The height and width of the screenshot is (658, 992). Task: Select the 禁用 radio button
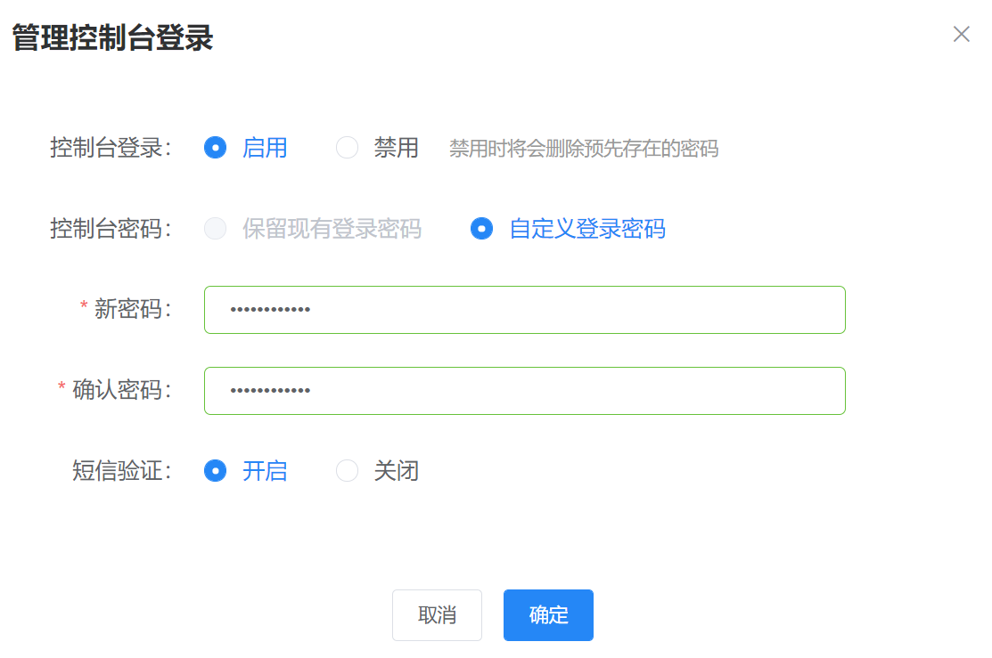pos(347,148)
